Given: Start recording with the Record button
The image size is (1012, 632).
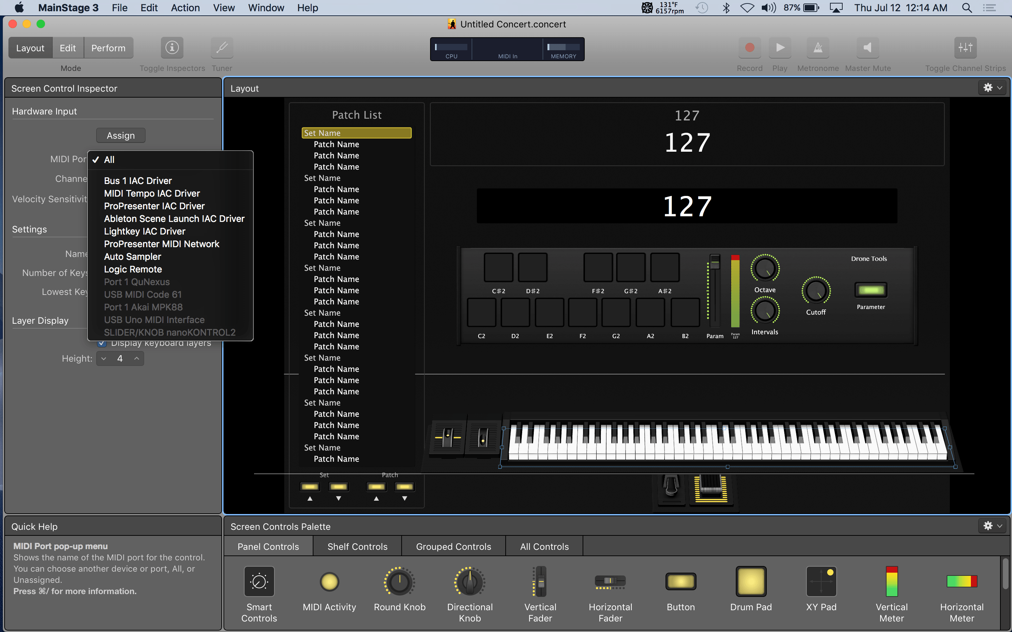Looking at the screenshot, I should pyautogui.click(x=750, y=48).
